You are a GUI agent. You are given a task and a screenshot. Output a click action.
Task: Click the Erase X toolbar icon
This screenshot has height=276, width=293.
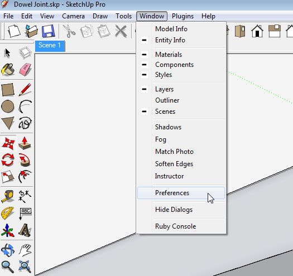click(121, 31)
